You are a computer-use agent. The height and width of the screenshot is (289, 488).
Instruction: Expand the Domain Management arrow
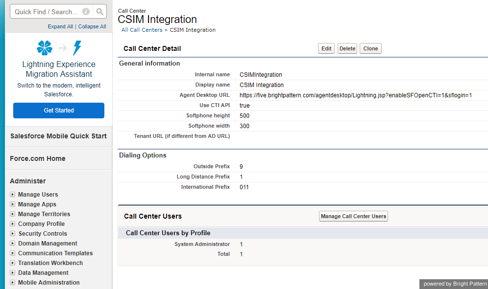click(12, 244)
